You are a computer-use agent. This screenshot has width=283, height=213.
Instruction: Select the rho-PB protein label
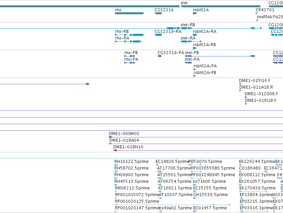click(x=131, y=53)
